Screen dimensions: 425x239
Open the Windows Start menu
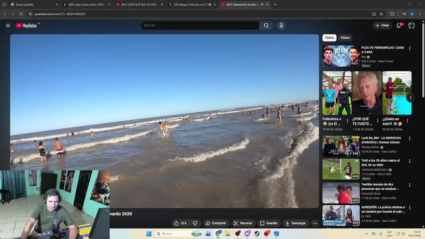149,234
